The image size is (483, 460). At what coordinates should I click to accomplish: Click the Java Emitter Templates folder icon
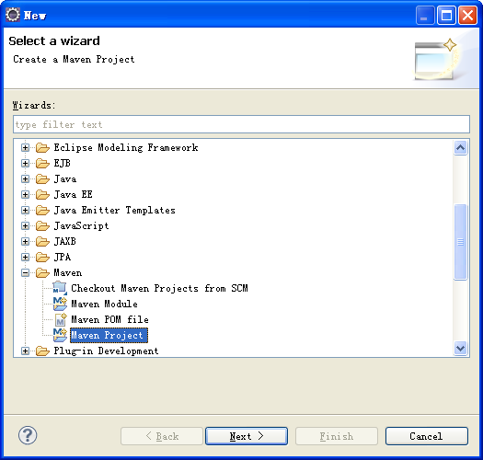click(x=42, y=211)
